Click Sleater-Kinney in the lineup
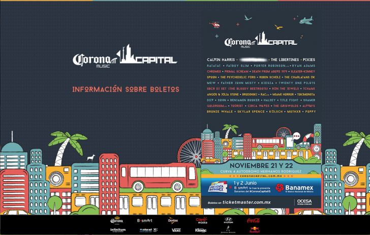This screenshot has width=370, height=235. tap(303, 71)
